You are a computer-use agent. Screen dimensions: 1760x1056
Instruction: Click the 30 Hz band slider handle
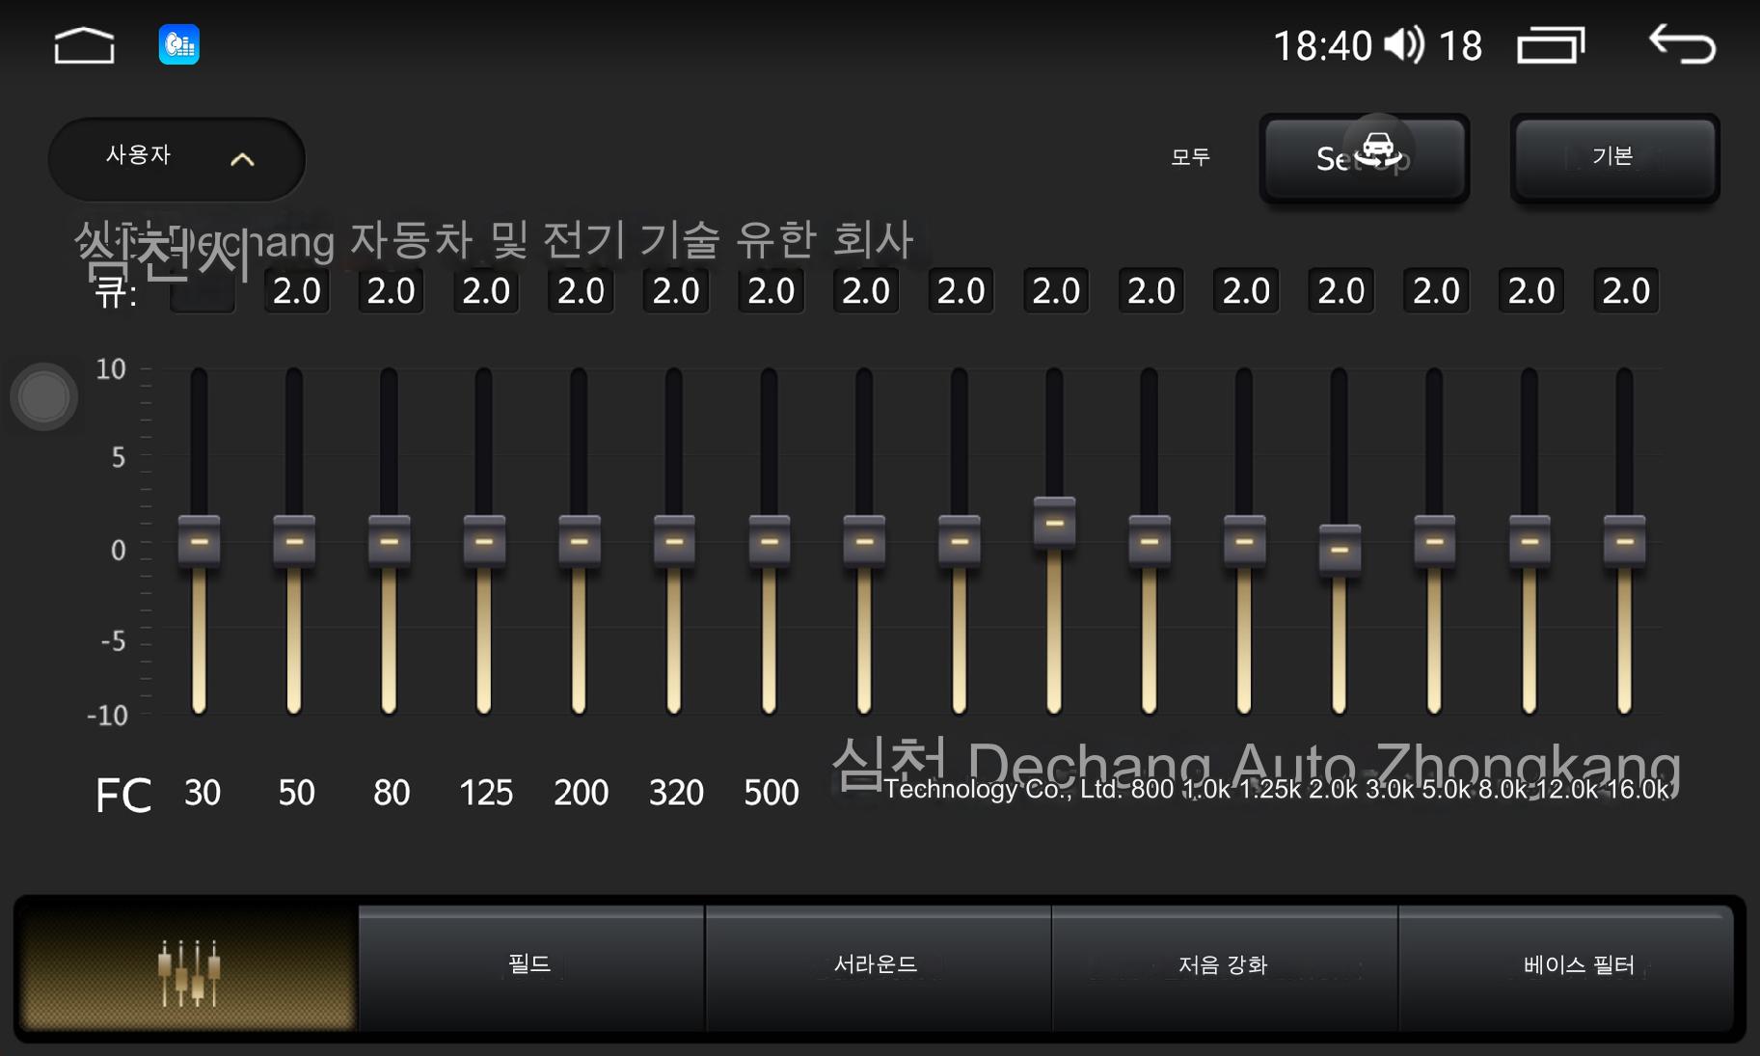[200, 541]
